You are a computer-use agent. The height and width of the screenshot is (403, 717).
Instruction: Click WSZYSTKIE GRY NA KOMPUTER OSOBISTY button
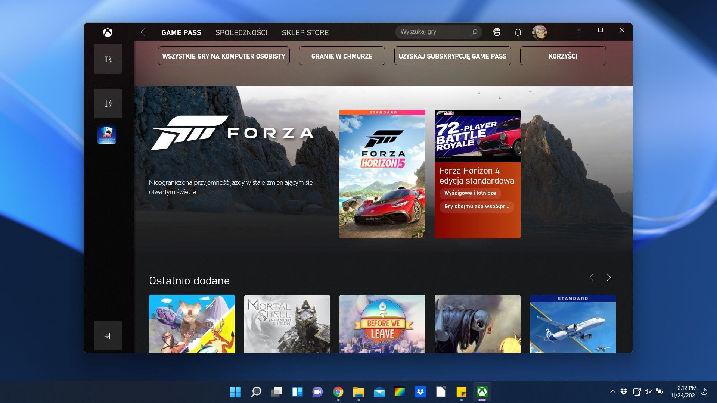[224, 56]
